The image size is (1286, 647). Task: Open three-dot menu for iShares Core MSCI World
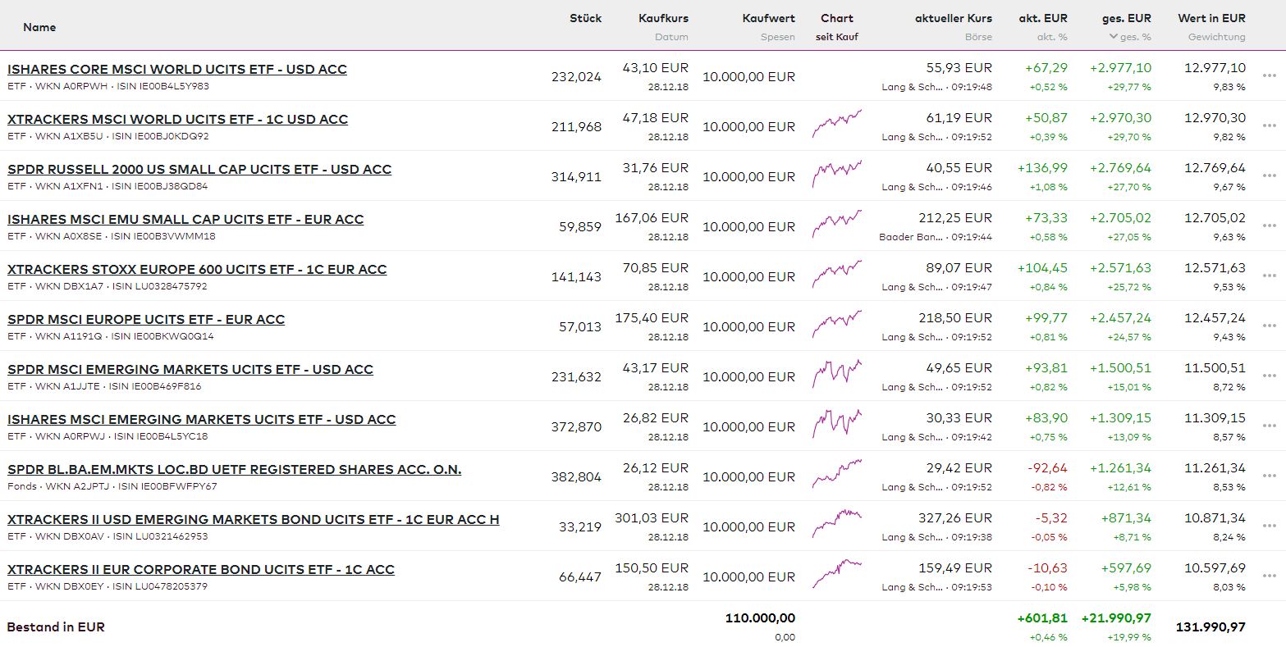(1270, 76)
